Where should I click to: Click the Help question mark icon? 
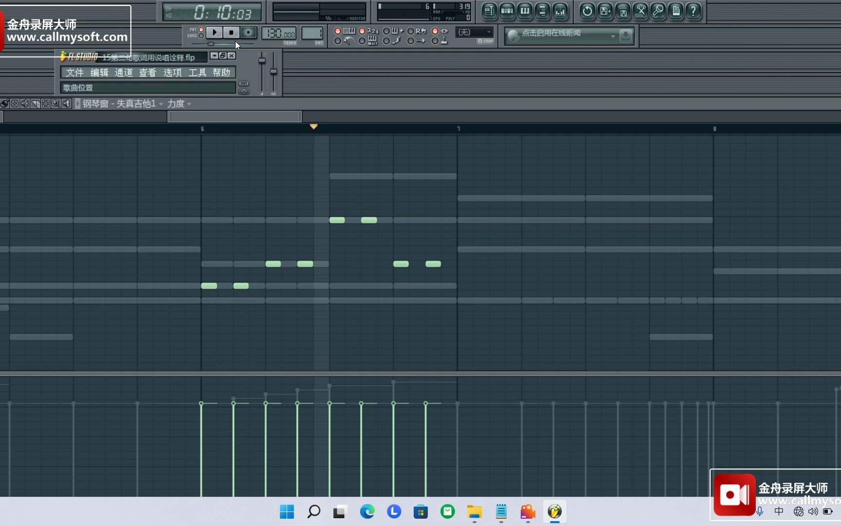(x=693, y=11)
